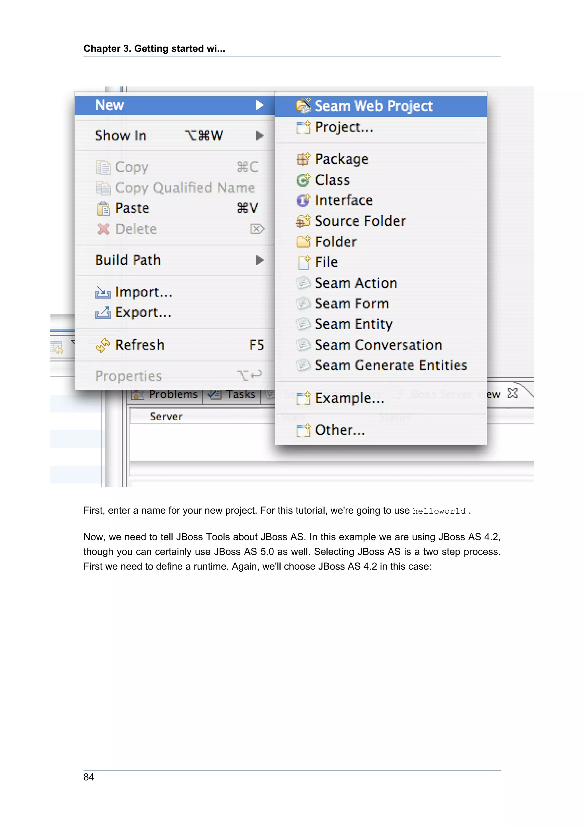Select Export... in the context menu

175,313
